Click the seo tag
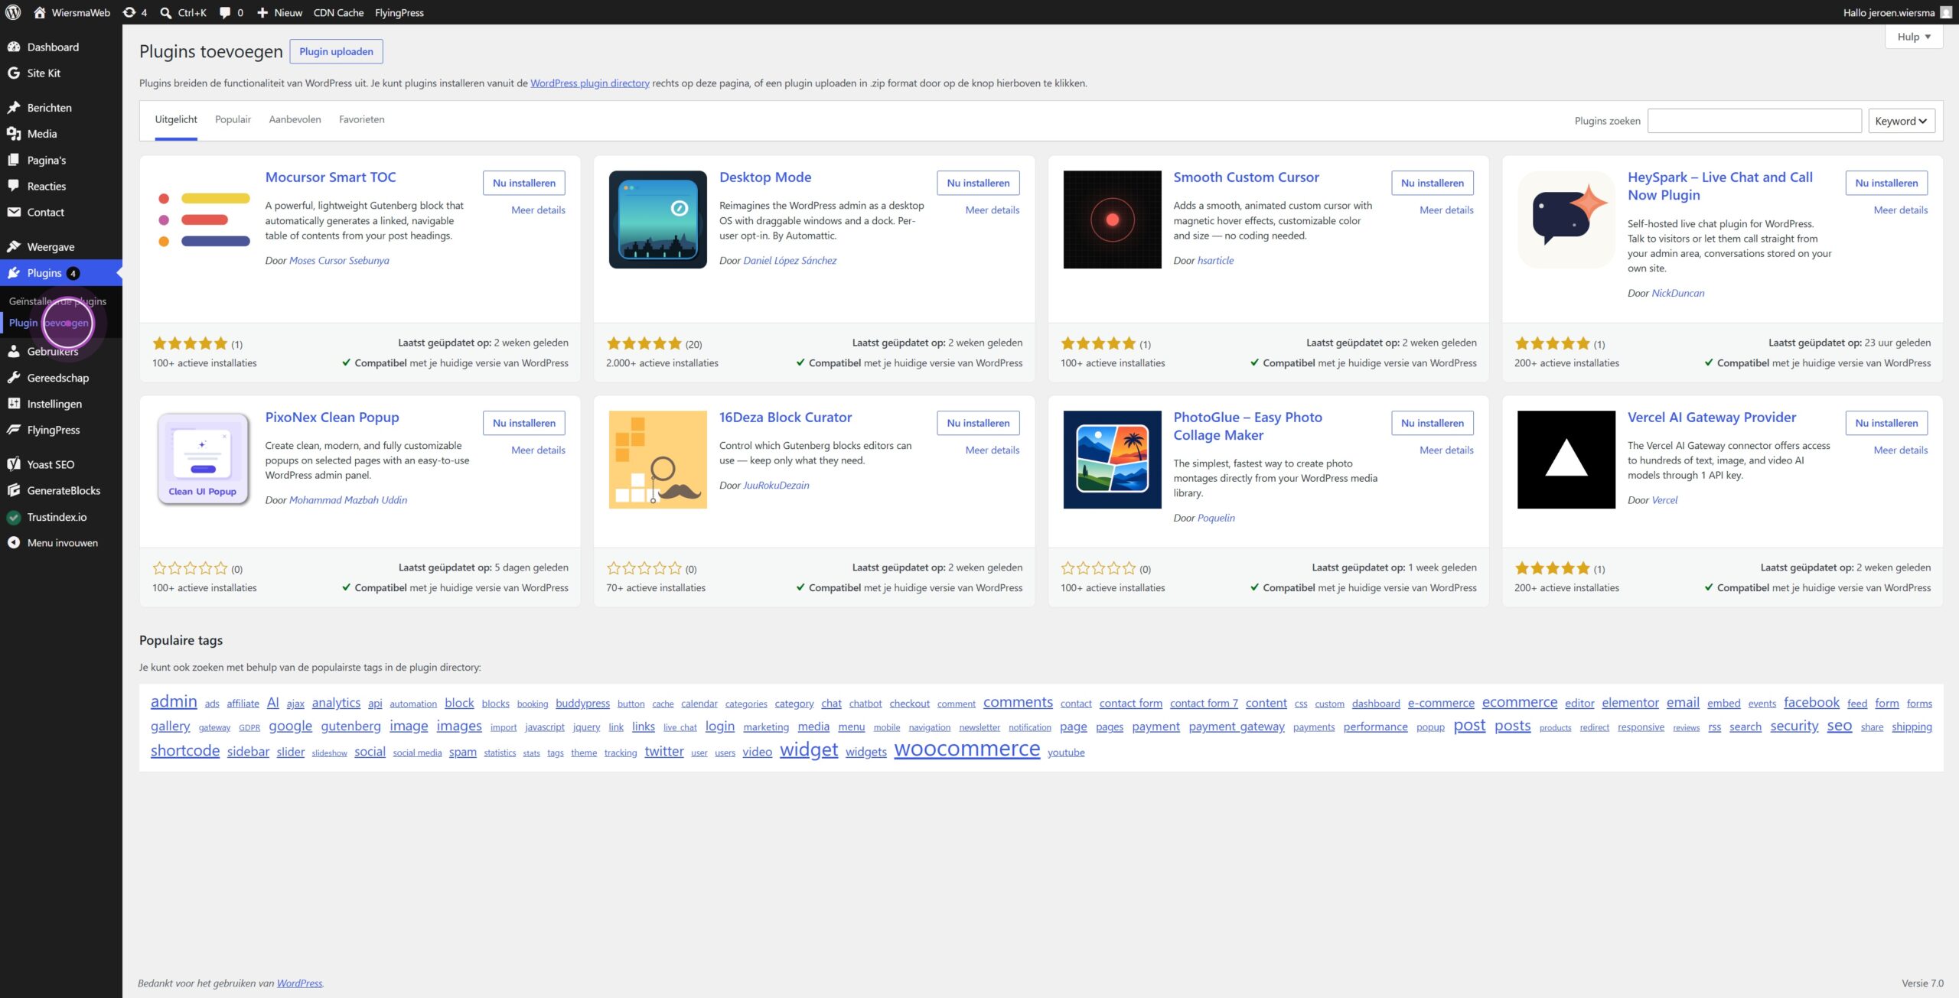 tap(1839, 726)
